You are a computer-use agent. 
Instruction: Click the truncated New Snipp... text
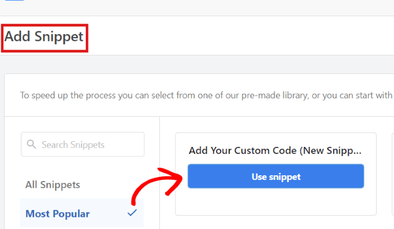pos(330,150)
